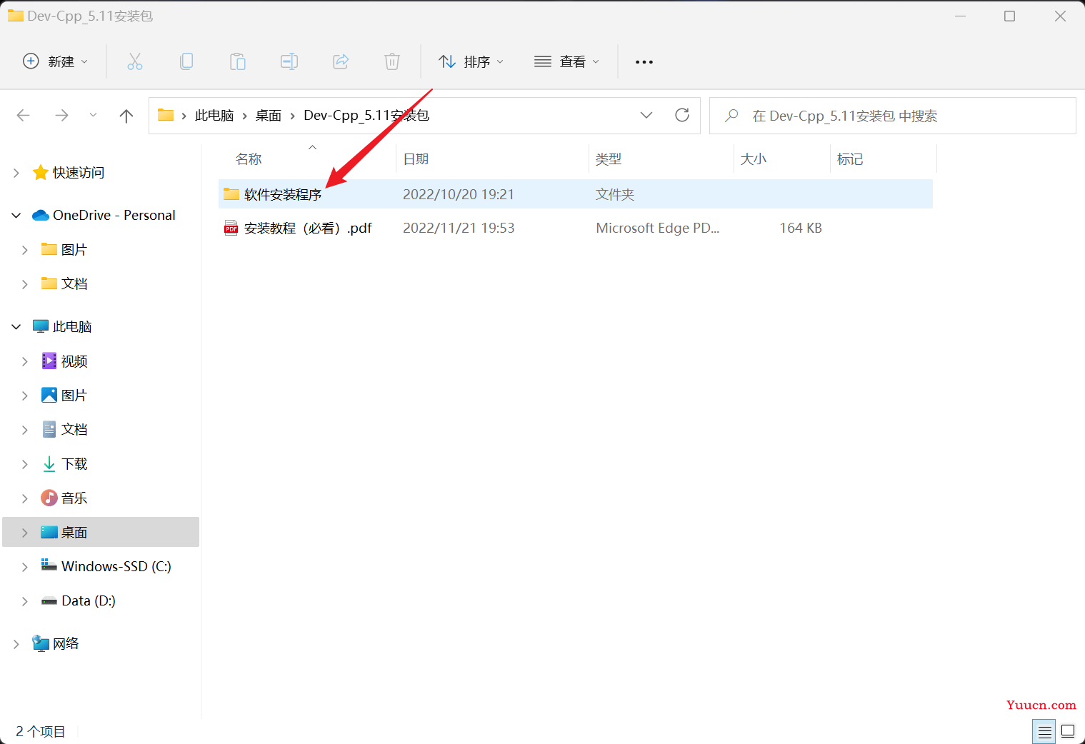Open Data (D:) drive
The image size is (1085, 744).
click(x=89, y=601)
